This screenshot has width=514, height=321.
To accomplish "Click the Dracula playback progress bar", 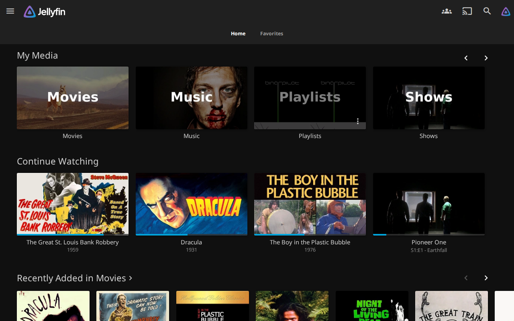I will [x=192, y=234].
